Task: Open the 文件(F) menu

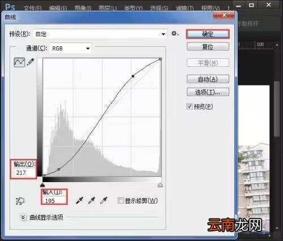Action: (32, 8)
